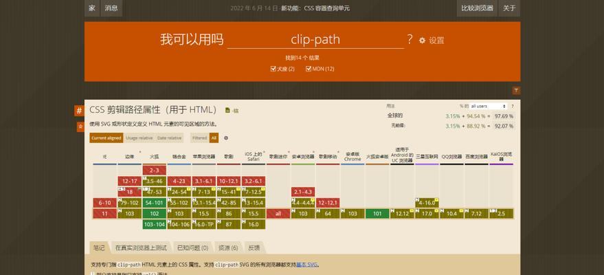This screenshot has height=275, width=604.
Task: Click the 安卓浏览器 column header
Action: pos(303,157)
